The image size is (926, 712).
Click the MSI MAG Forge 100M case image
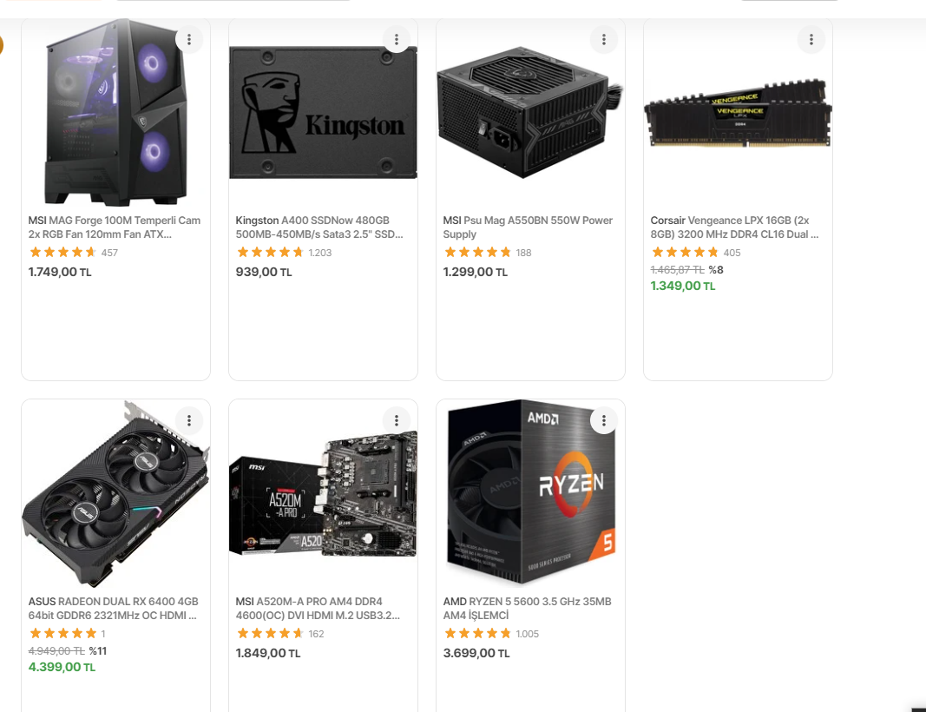(115, 112)
